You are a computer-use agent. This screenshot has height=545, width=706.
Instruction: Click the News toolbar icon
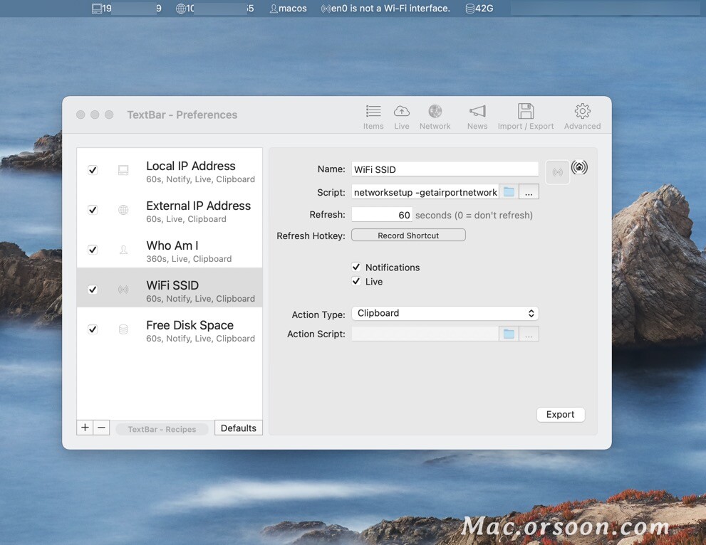click(477, 116)
